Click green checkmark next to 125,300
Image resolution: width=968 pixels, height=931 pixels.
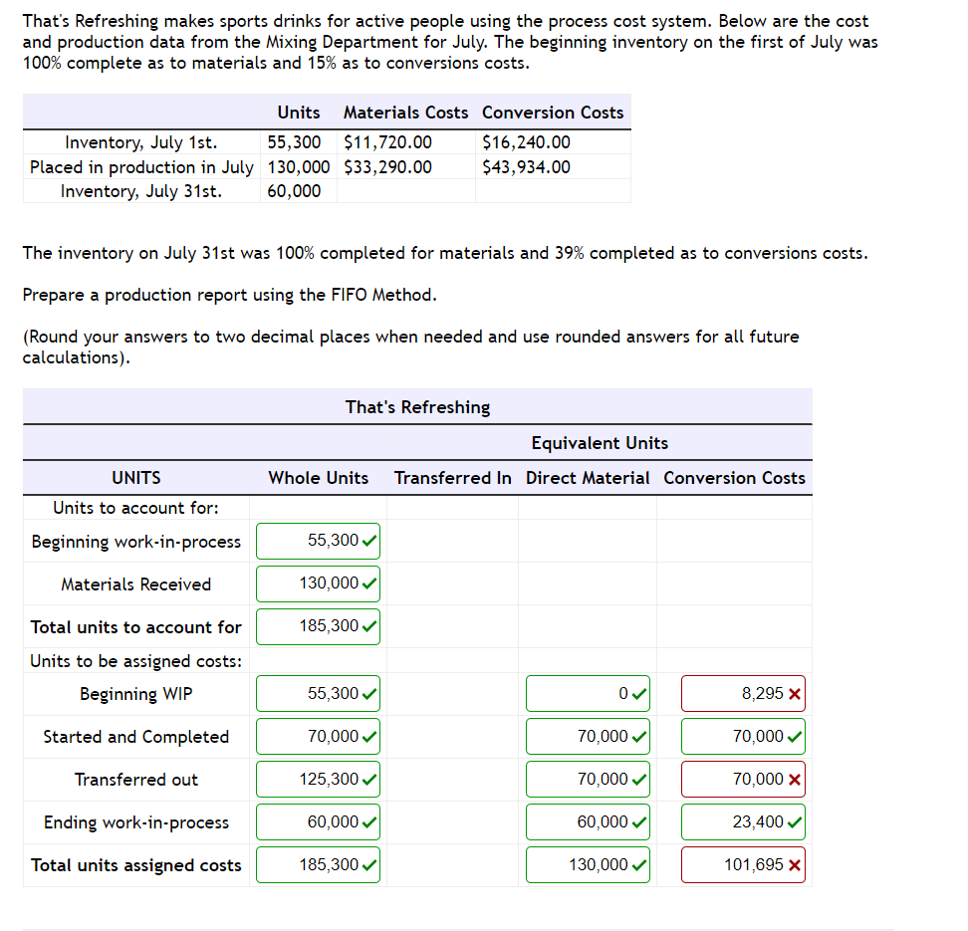point(369,780)
